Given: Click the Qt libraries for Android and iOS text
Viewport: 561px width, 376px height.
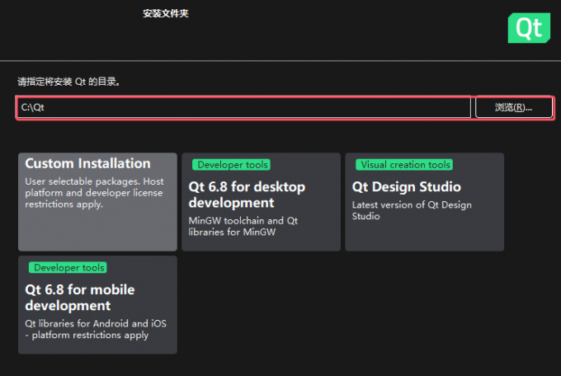Looking at the screenshot, I should point(95,329).
